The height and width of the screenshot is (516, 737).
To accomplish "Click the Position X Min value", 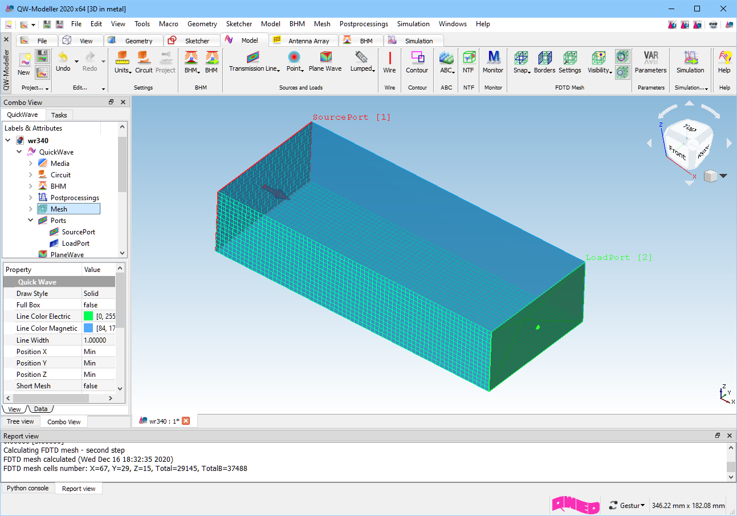I will (x=99, y=352).
